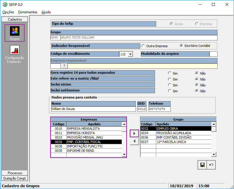
Task: Select Grupo radio for Tipo do Sefip
Action: tap(171, 24)
